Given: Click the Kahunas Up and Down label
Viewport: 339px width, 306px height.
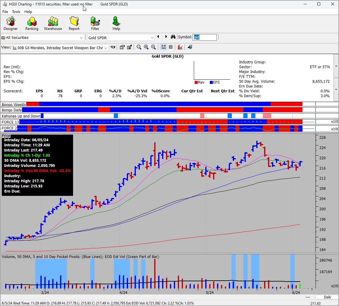Looking at the screenshot, I should point(21,116).
